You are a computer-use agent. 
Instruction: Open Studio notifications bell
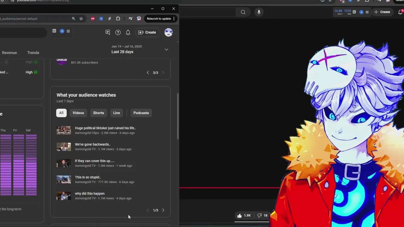128,32
